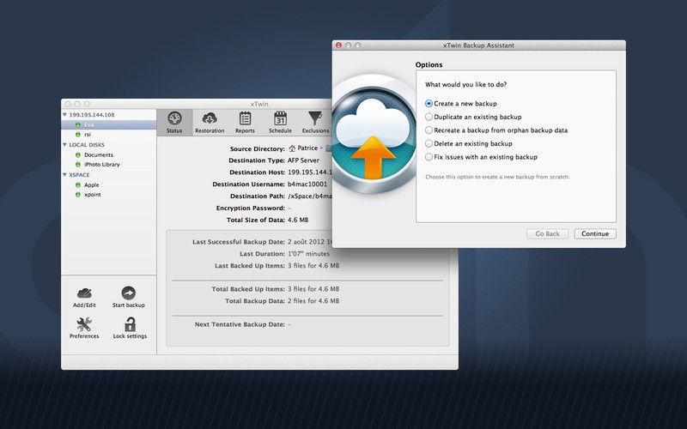Click Total Backup Data 2 files value
Screen dimensions: 687x429
[313, 301]
